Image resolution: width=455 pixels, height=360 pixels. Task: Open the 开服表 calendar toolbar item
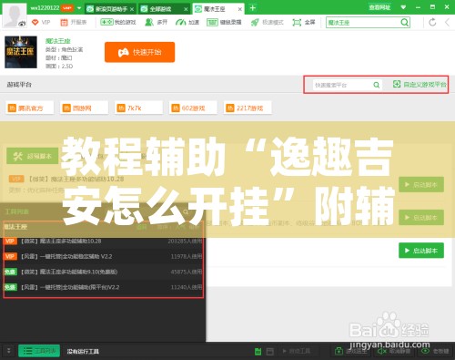[x=74, y=22]
